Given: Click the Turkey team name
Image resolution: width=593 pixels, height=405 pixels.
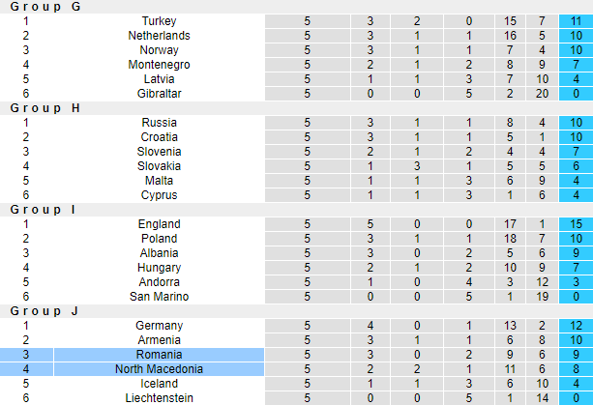Looking at the screenshot, I should tap(159, 21).
